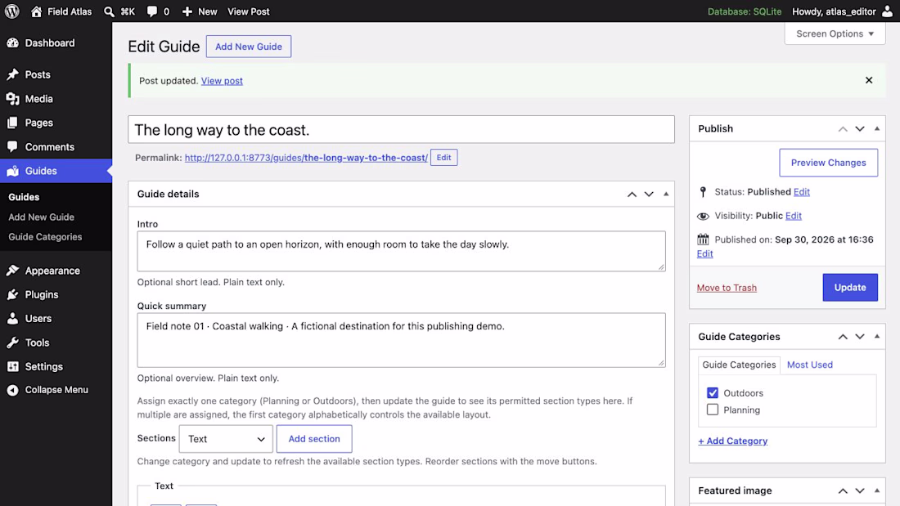This screenshot has width=900, height=506.
Task: Open comments bubble icon in admin bar
Action: pos(151,11)
